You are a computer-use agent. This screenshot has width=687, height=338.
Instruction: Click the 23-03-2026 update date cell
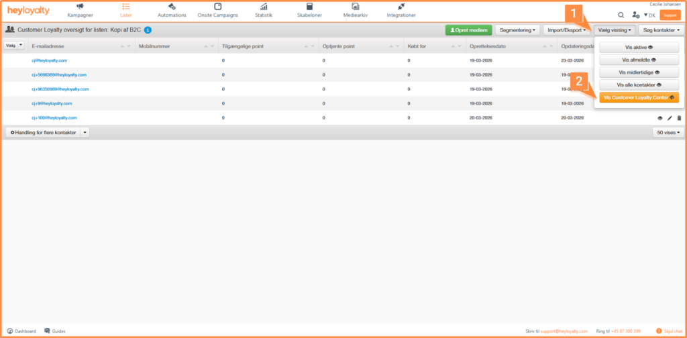click(572, 60)
